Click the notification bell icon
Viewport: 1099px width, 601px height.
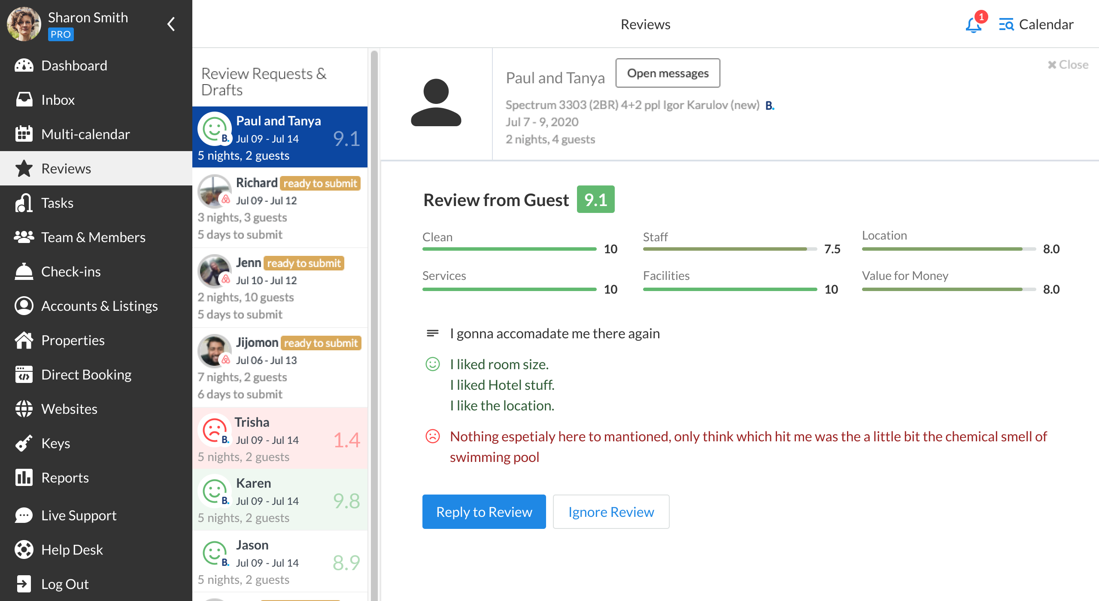973,25
